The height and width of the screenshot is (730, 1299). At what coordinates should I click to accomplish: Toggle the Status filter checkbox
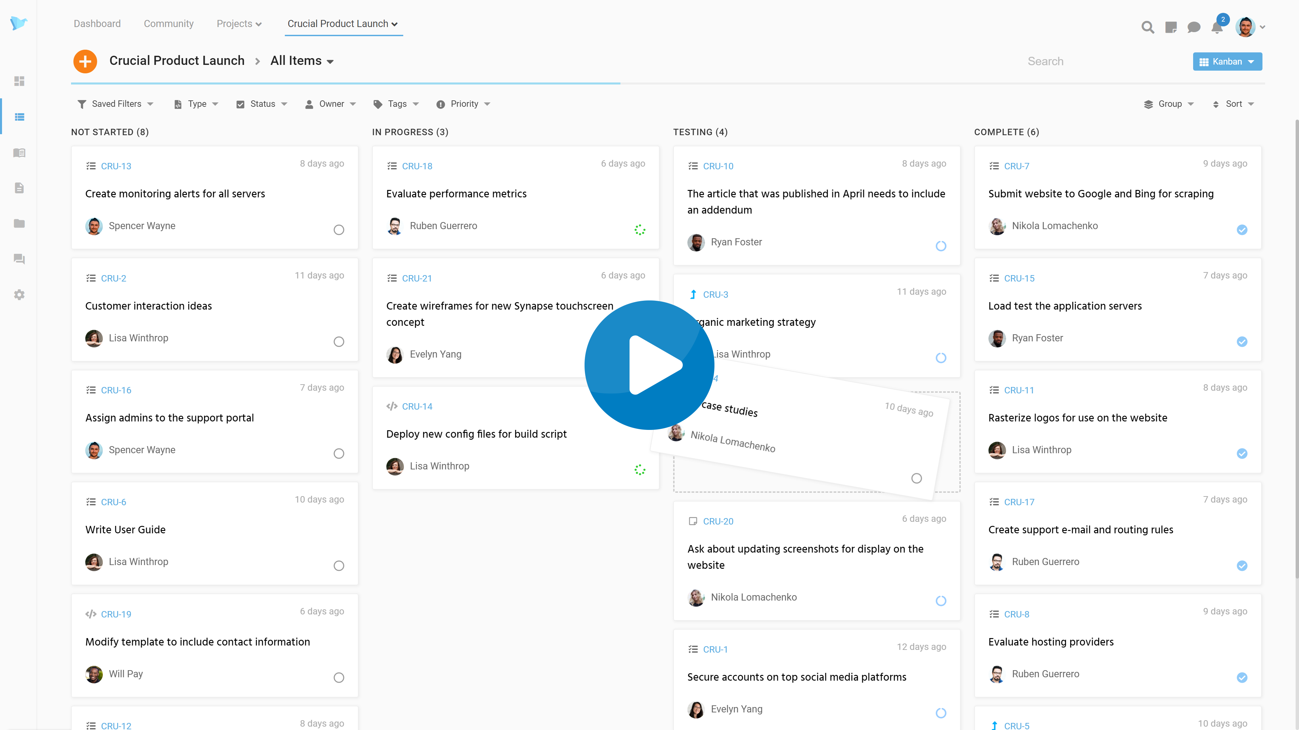(240, 104)
